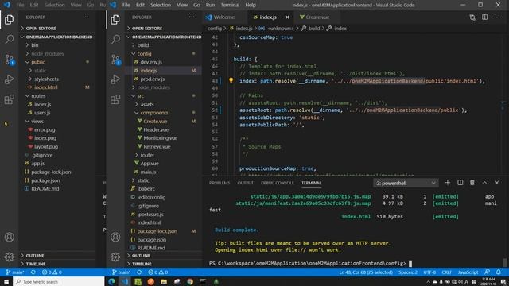Click main branch indicator in Frontend status bar
This screenshot has width=509, height=286.
pyautogui.click(x=121, y=272)
